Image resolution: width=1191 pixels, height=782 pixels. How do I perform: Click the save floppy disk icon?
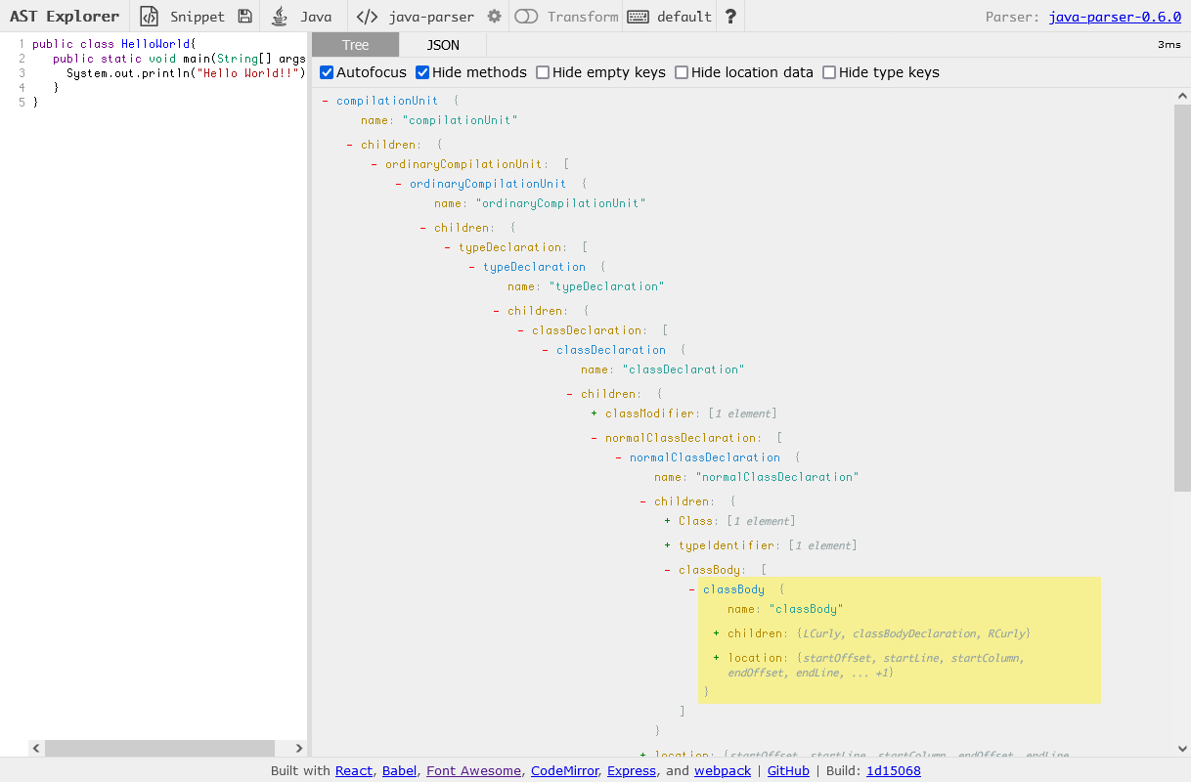(244, 17)
